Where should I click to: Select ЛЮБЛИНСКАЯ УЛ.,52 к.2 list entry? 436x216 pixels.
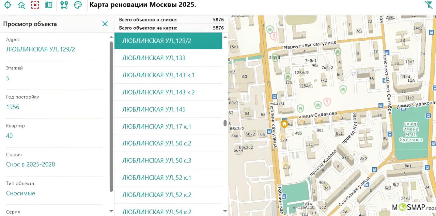pos(168,195)
